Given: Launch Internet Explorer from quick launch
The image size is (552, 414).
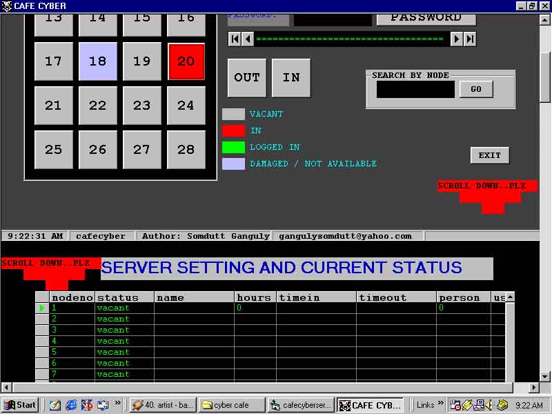Looking at the screenshot, I should 71,405.
